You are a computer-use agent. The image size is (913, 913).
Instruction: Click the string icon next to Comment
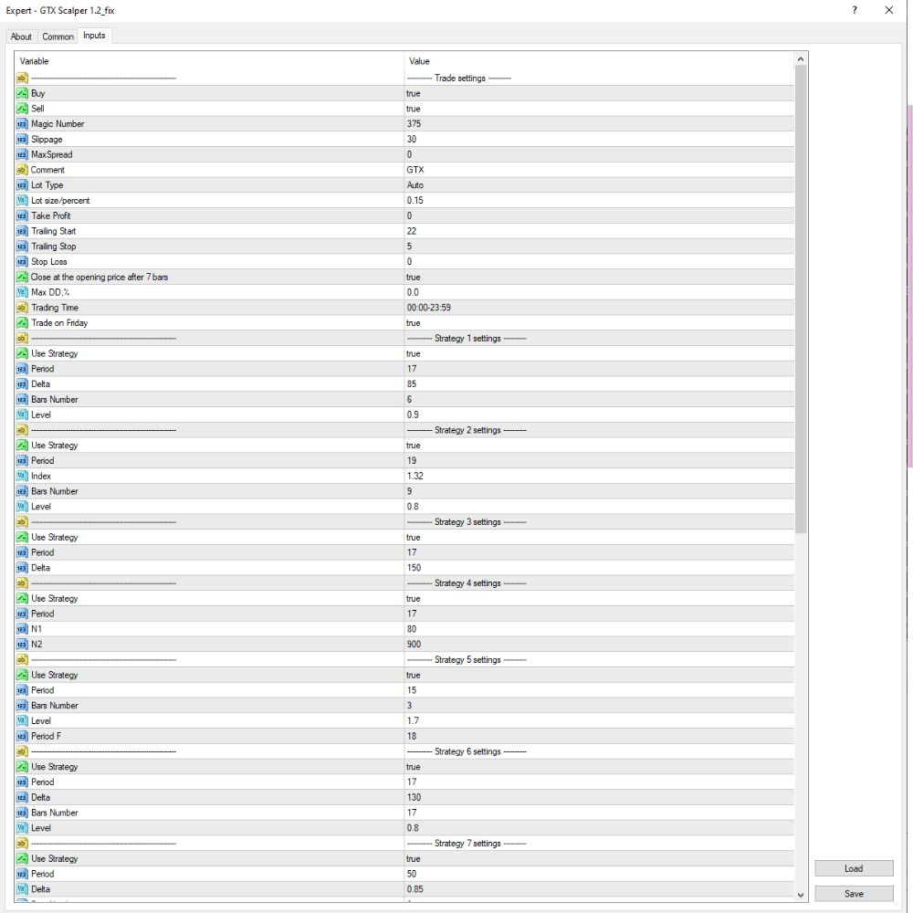tap(22, 170)
